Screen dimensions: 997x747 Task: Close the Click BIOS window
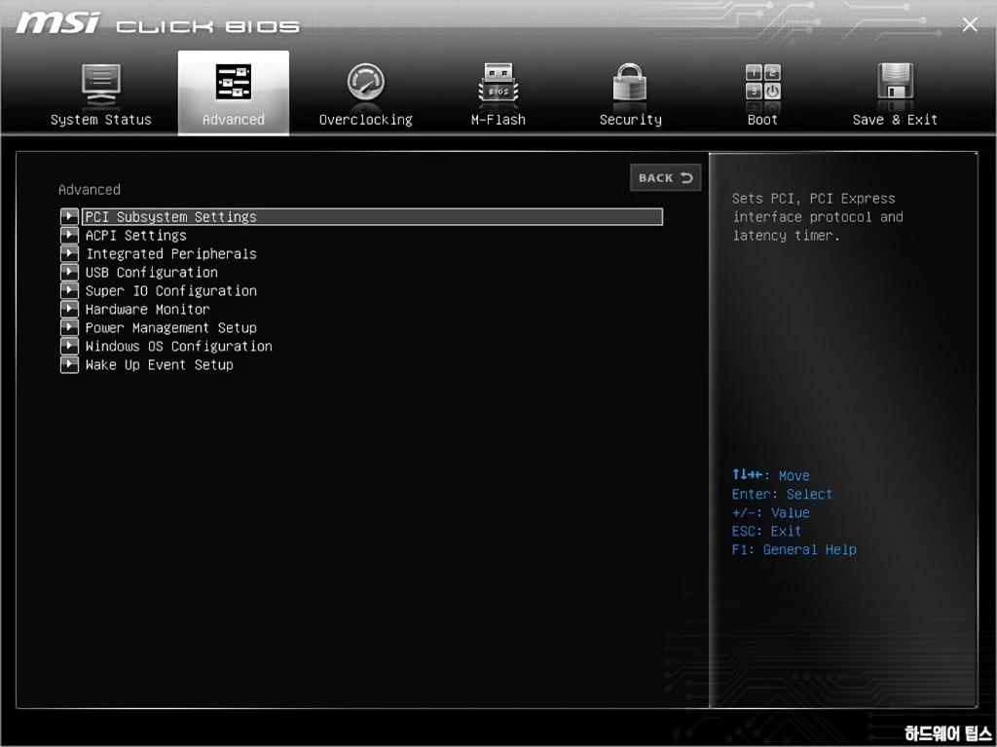(970, 24)
